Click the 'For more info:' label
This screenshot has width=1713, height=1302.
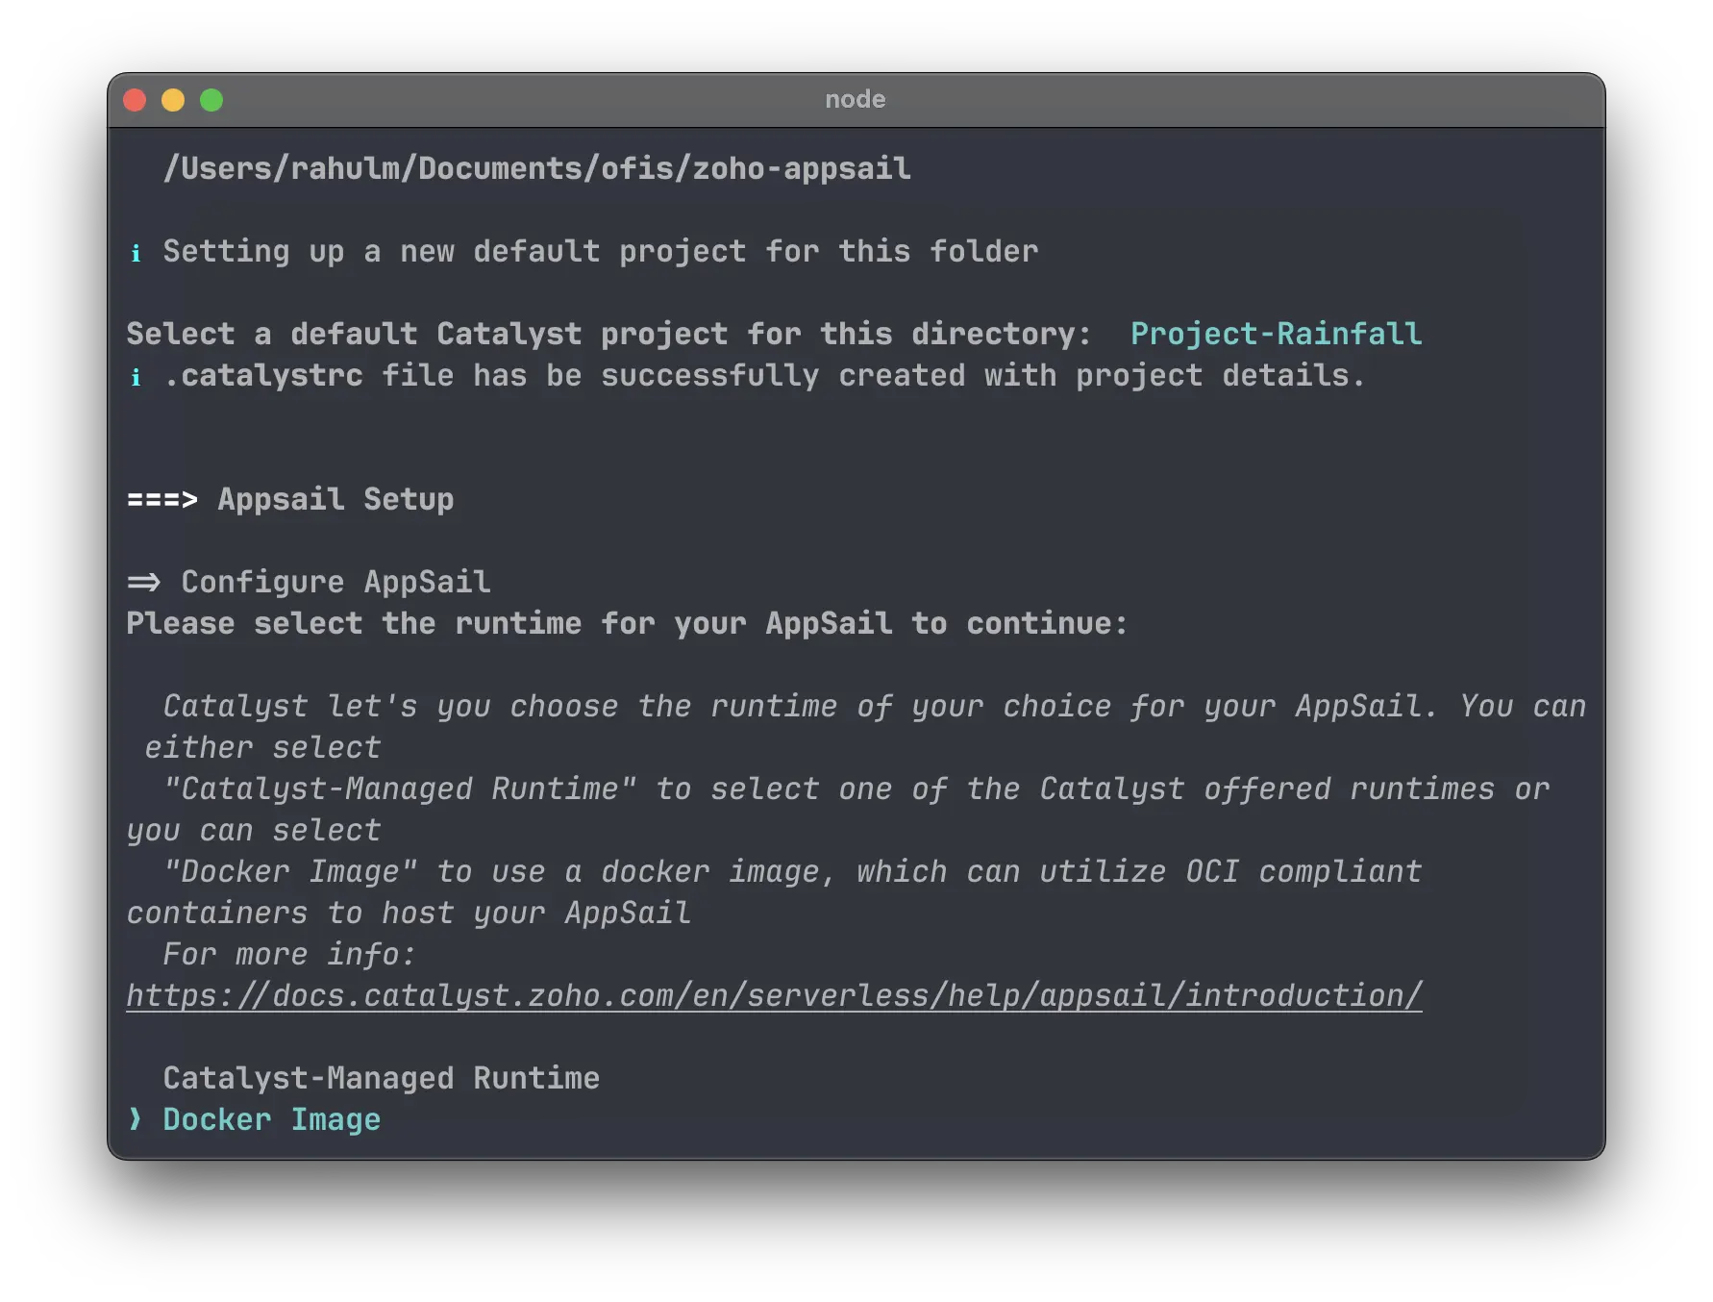pyautogui.click(x=287, y=954)
